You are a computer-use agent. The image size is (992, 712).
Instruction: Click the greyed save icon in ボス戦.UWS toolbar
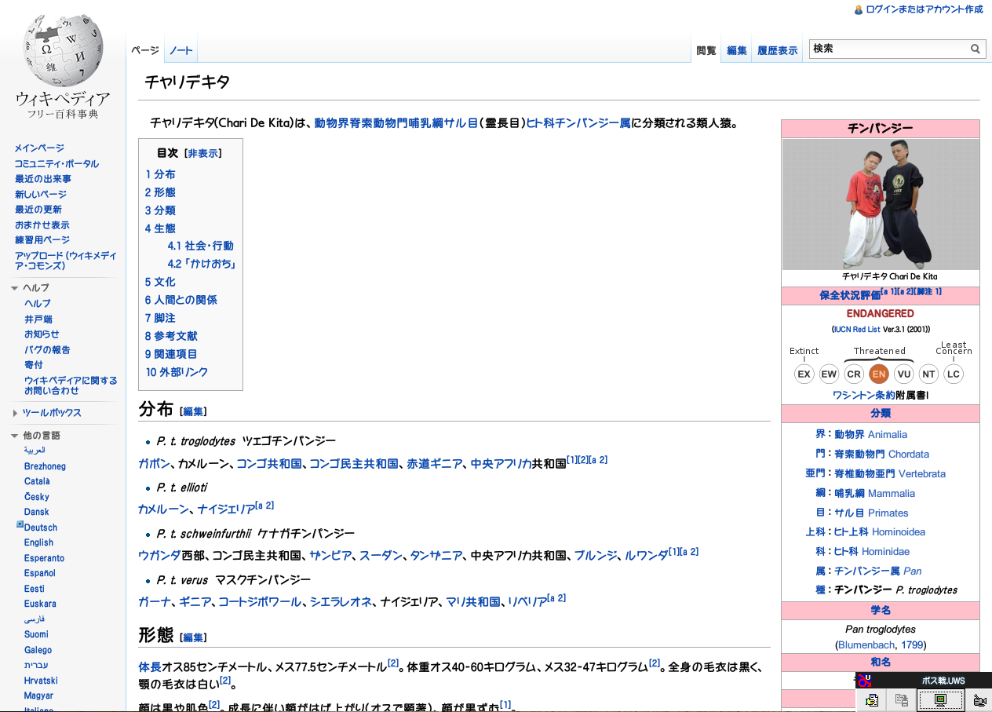click(x=902, y=700)
